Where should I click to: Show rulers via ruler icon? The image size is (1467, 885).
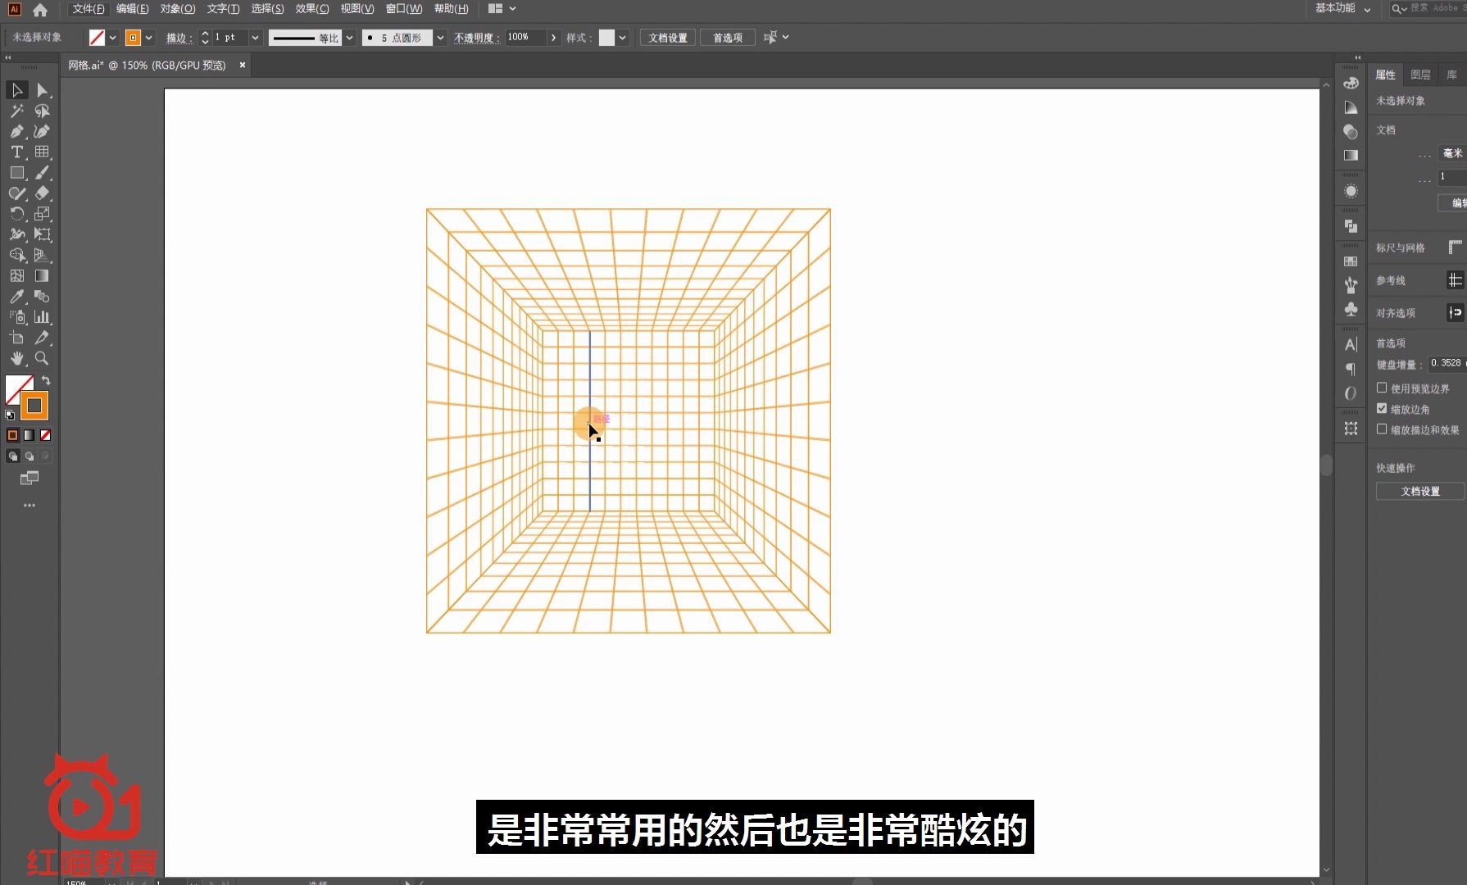pos(1455,247)
